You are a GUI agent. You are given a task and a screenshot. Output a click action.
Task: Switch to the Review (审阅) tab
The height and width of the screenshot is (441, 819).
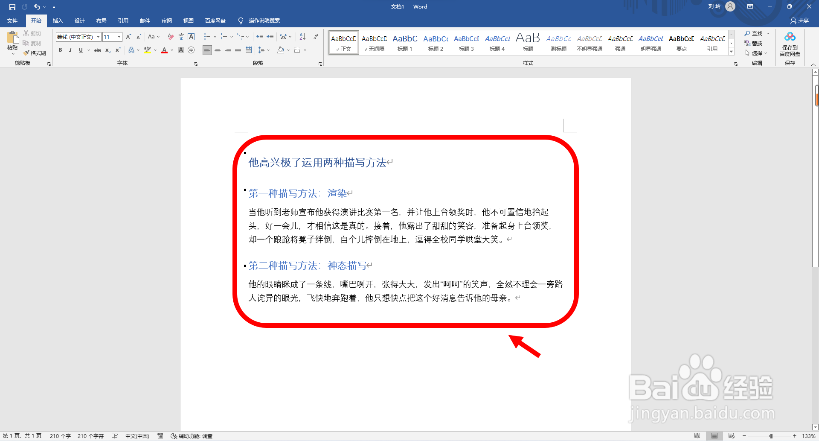[166, 20]
